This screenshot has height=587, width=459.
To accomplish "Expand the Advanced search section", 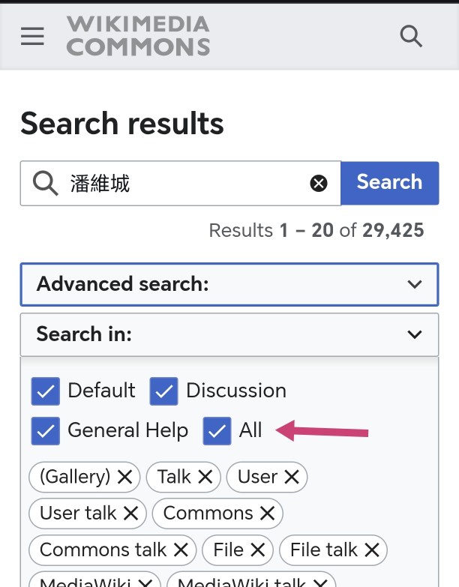I will (x=229, y=284).
